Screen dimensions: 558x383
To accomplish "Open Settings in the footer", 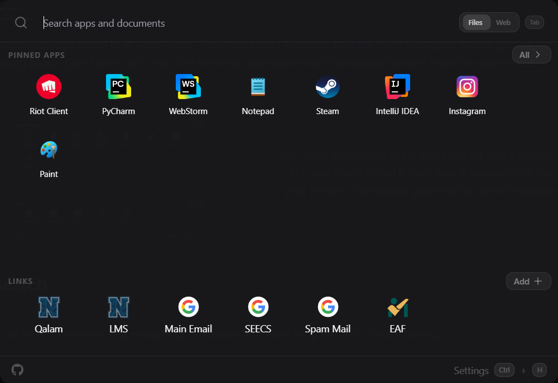I will click(471, 371).
